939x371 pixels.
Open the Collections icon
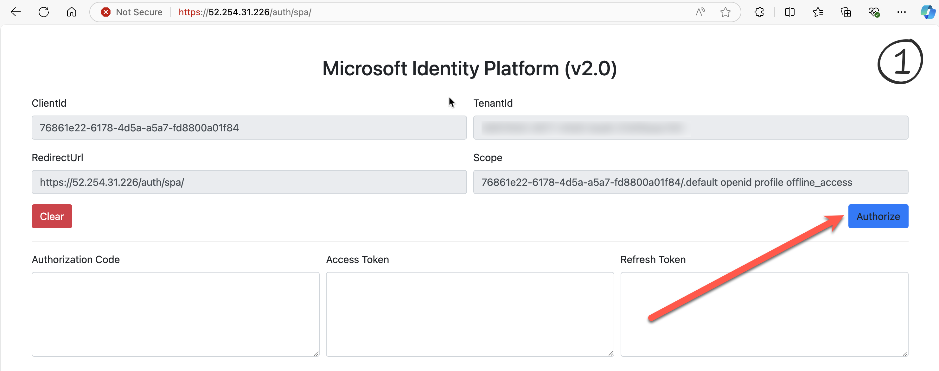click(x=846, y=12)
